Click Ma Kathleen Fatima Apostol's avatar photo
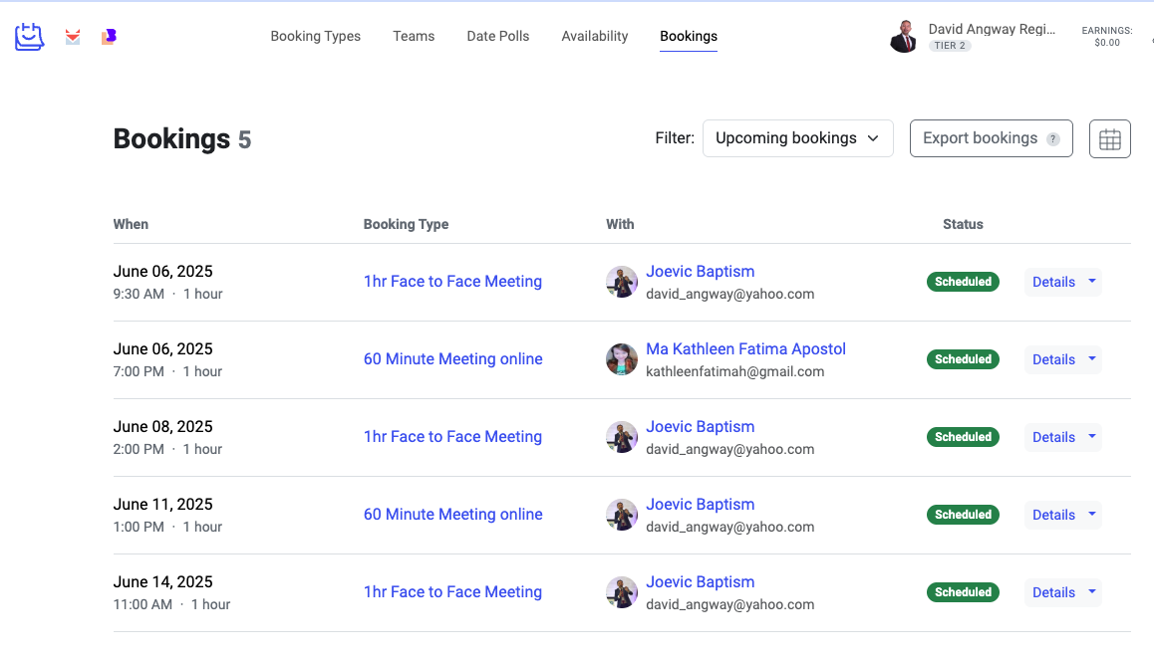The image size is (1154, 662). pyautogui.click(x=622, y=359)
